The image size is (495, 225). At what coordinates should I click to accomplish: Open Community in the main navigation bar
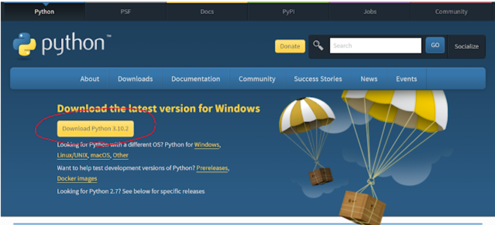257,79
